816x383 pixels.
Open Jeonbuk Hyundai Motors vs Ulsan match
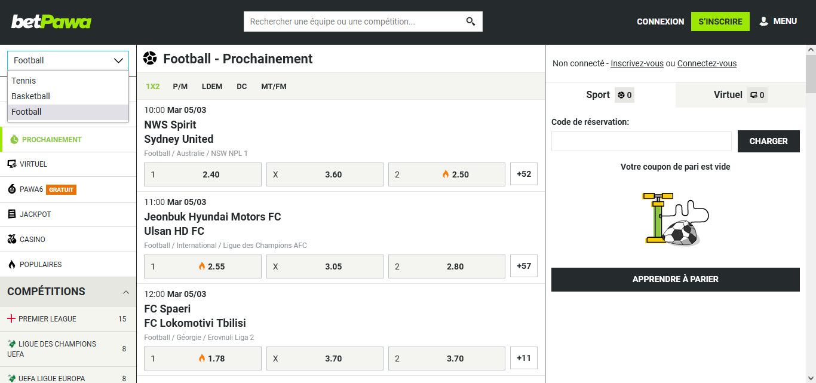[213, 223]
